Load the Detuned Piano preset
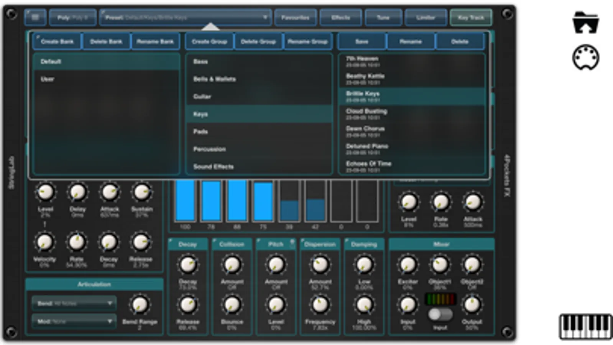The image size is (613, 345). pos(411,149)
